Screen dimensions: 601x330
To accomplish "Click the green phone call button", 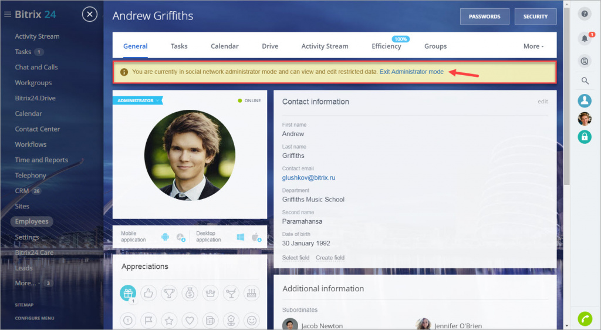I will click(x=585, y=318).
